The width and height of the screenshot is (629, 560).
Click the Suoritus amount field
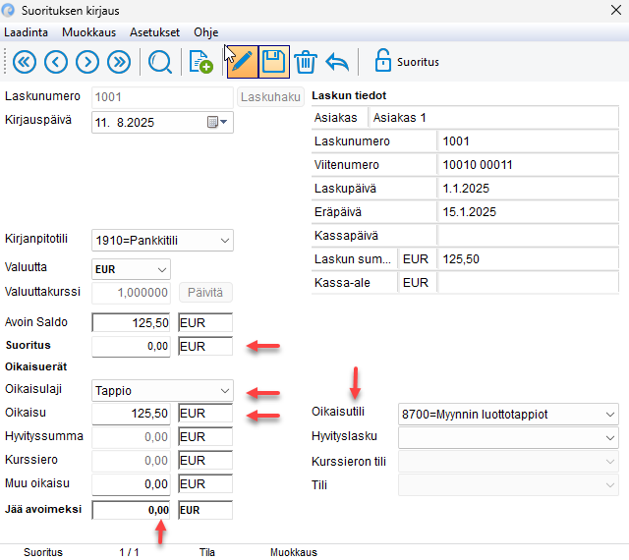pyautogui.click(x=131, y=346)
